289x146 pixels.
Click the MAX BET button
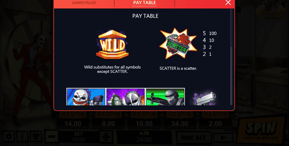coord(194,137)
